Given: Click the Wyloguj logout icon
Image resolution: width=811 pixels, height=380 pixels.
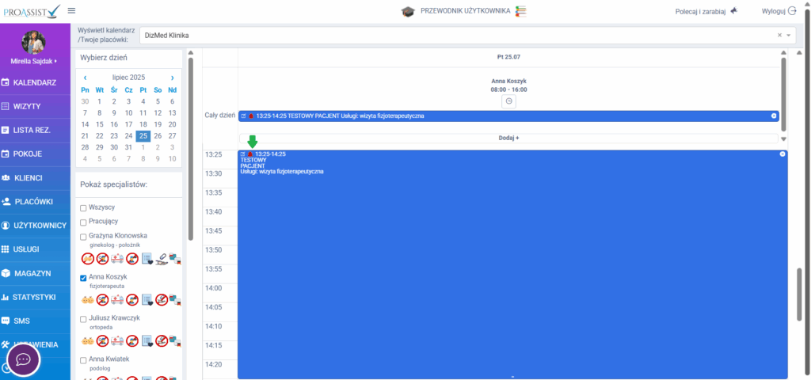Looking at the screenshot, I should pyautogui.click(x=791, y=11).
